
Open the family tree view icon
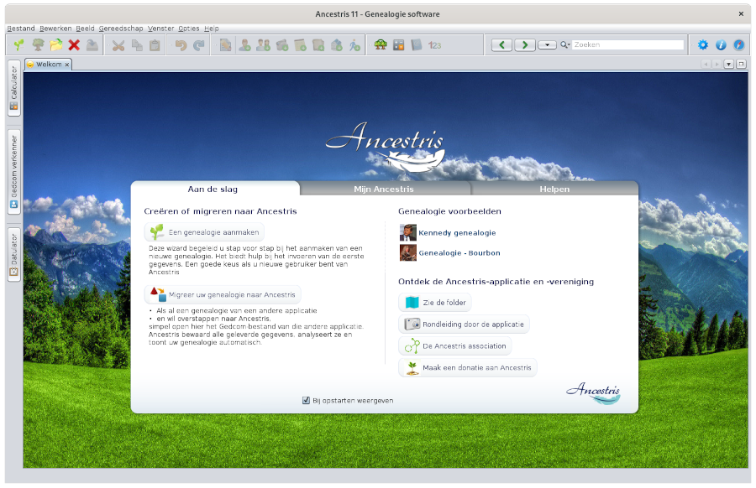coord(381,44)
